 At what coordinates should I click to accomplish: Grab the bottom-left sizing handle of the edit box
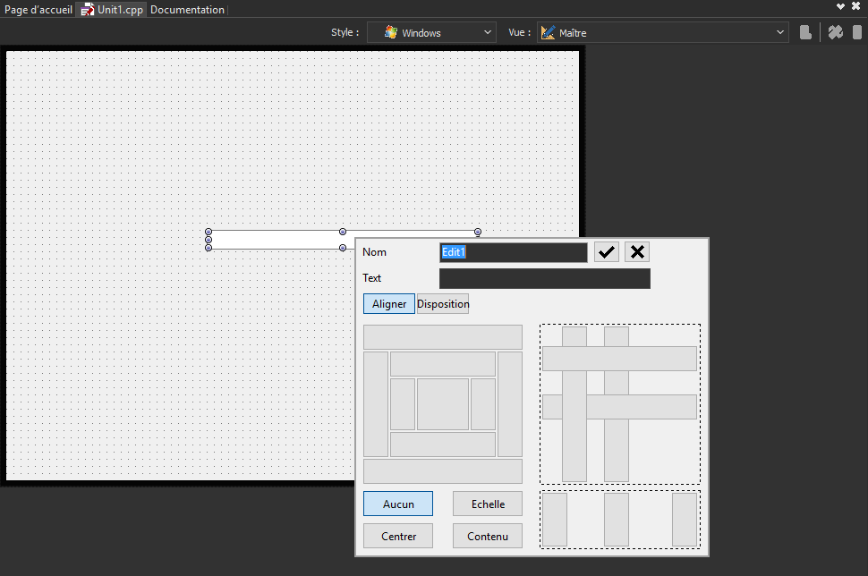[208, 248]
